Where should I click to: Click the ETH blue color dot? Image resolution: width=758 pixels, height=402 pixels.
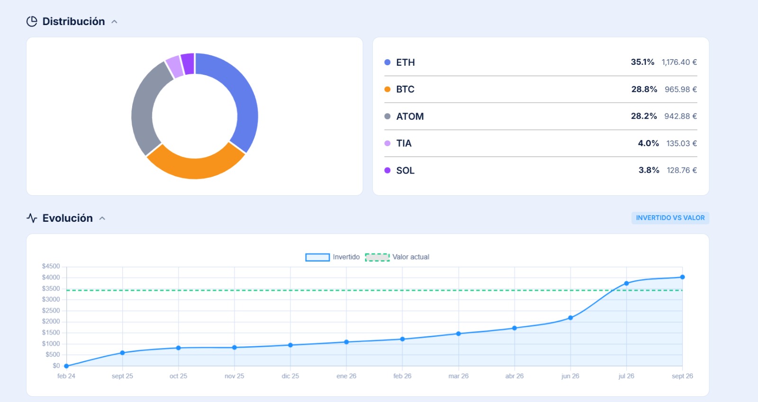(x=388, y=62)
